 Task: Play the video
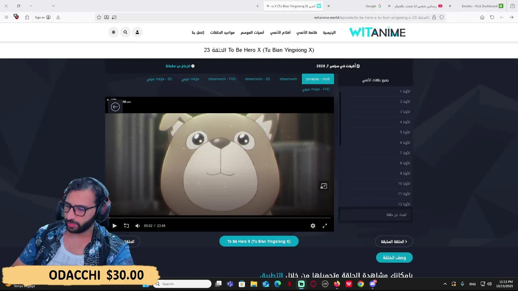coord(115,226)
